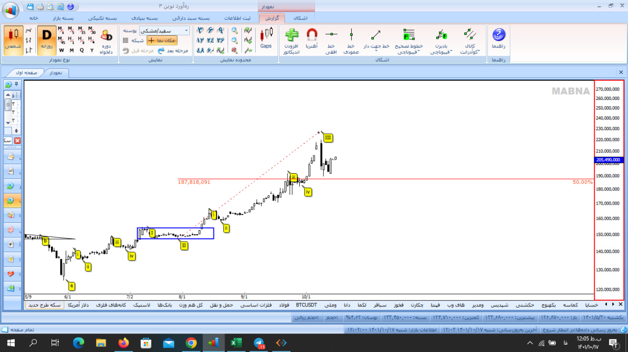The width and height of the screenshot is (628, 352).
Task: Toggle crosshair (مکان نما) display
Action: click(x=162, y=41)
